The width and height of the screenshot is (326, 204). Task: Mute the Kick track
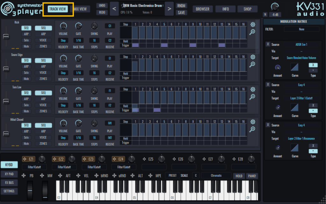click(26, 46)
